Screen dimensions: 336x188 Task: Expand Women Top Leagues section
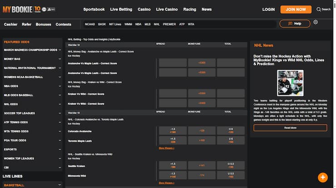[32, 159]
